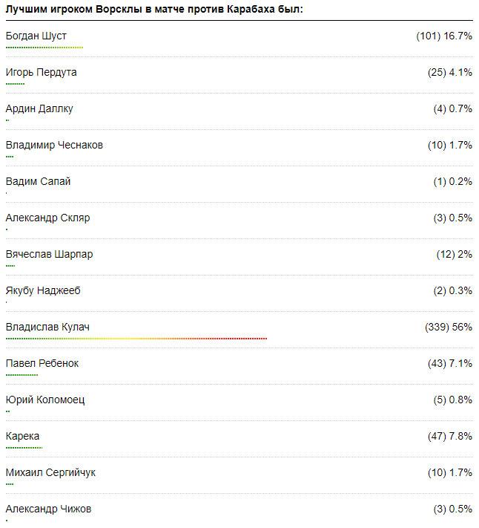Screen dimensions: 479x528
Task: Click the (47) 7.8% vote count
Action: point(450,436)
